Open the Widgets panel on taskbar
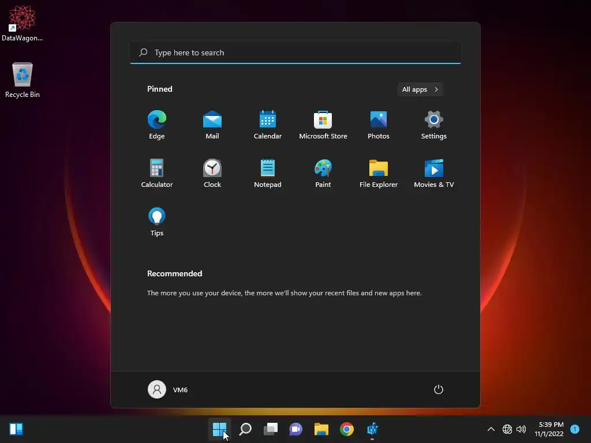591x443 pixels. tap(16, 429)
